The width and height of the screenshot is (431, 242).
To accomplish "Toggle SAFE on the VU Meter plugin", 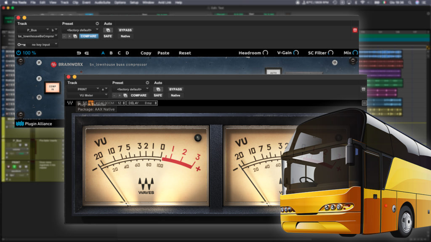I will click(x=157, y=95).
